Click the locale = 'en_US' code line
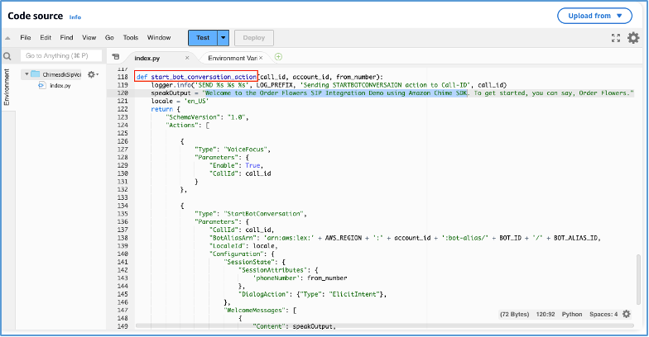The height and width of the screenshot is (337, 649). click(180, 101)
